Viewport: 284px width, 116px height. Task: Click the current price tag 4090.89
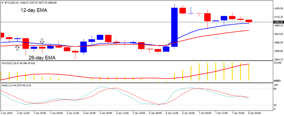pos(278,22)
